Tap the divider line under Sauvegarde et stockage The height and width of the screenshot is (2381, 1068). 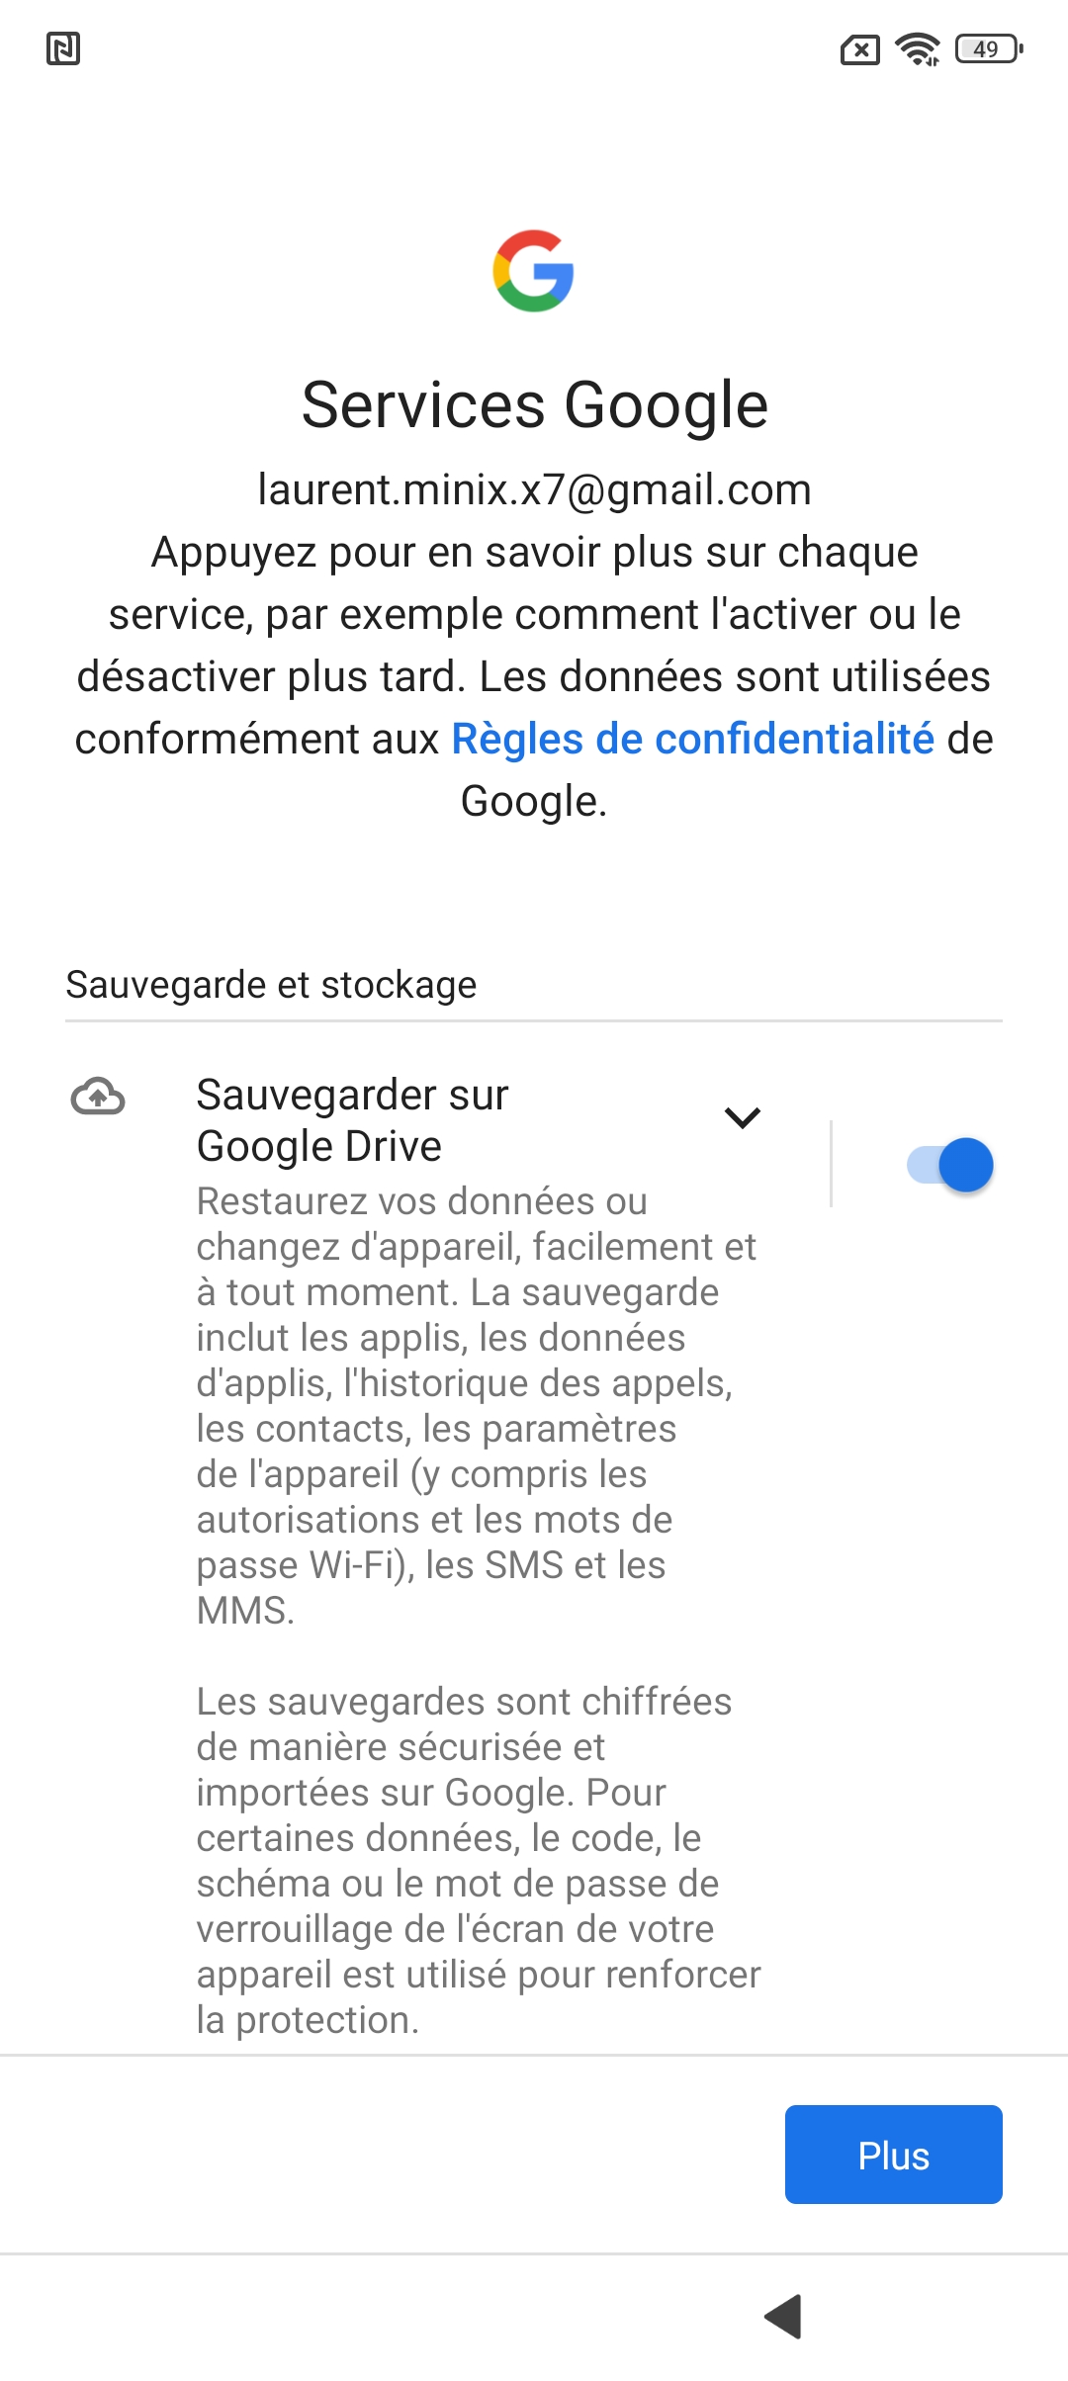[534, 1020]
